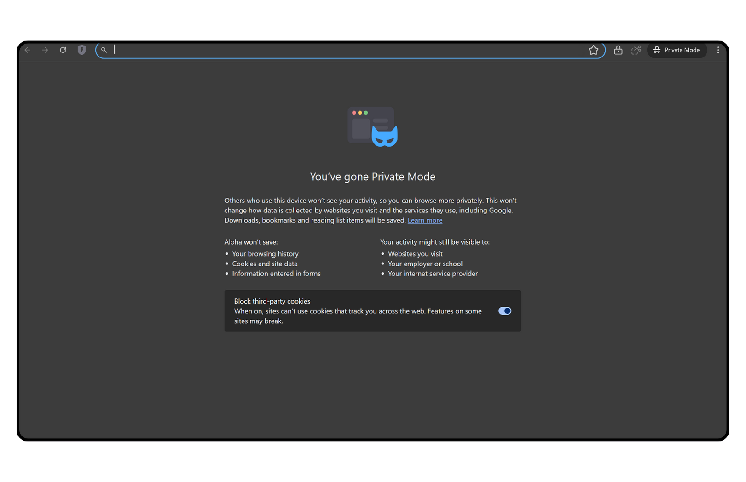
Task: Open the shield protection icon
Action: pos(82,50)
